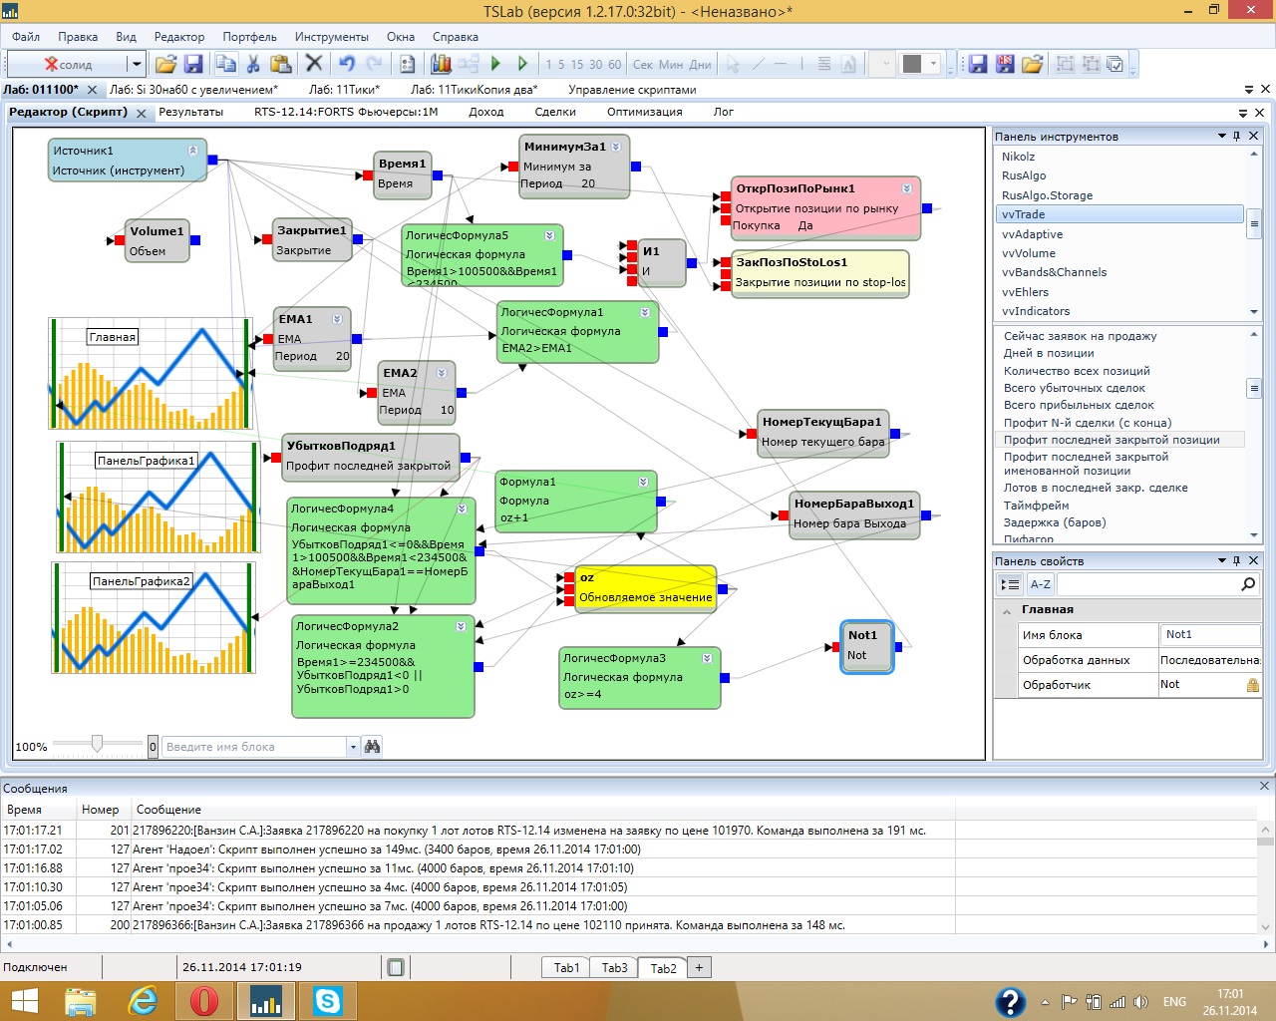Toggle categorized view in properties panel
This screenshot has height=1021, width=1276.
[1010, 584]
